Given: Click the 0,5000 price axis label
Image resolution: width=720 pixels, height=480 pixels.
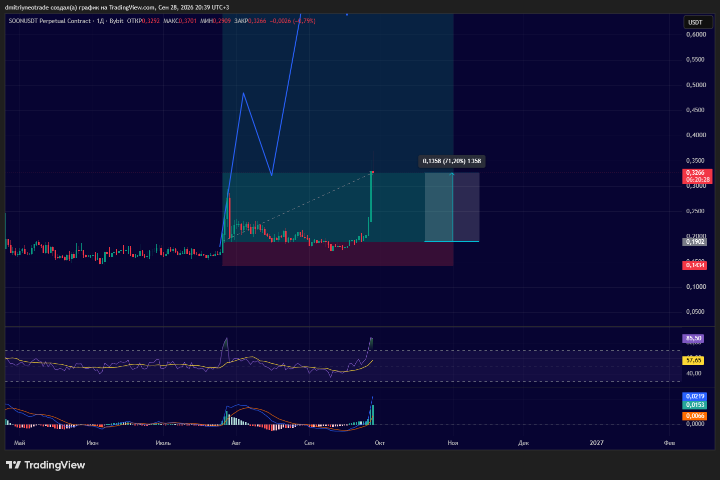Looking at the screenshot, I should [696, 85].
